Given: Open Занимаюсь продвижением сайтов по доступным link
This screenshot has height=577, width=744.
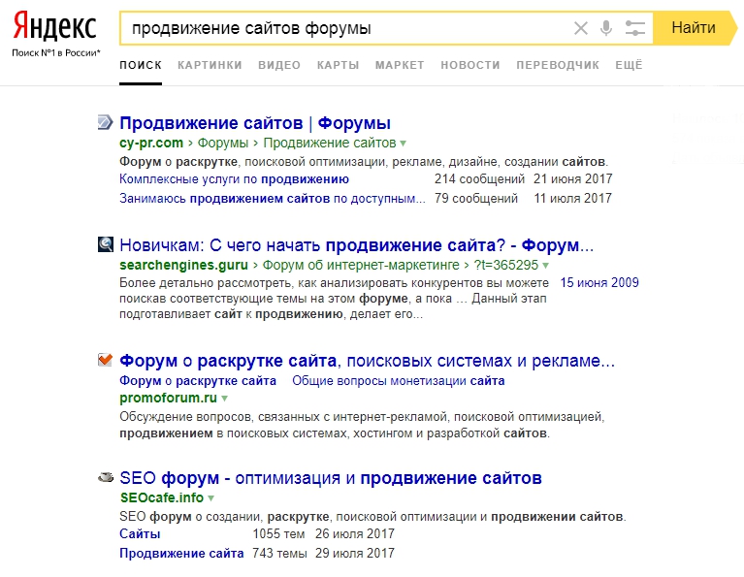Looking at the screenshot, I should [273, 199].
